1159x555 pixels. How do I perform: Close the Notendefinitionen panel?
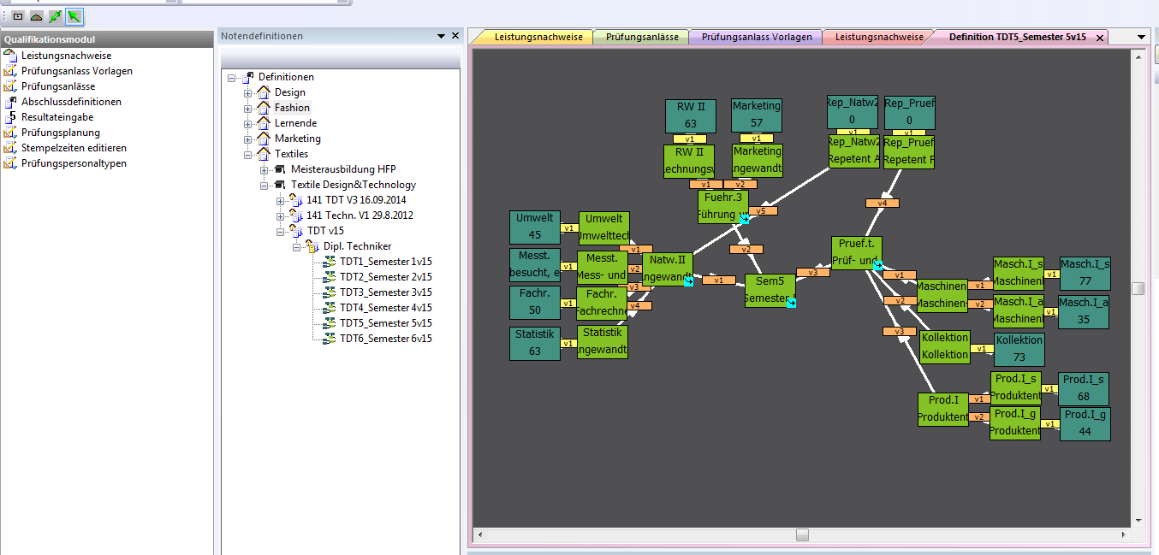coord(455,36)
